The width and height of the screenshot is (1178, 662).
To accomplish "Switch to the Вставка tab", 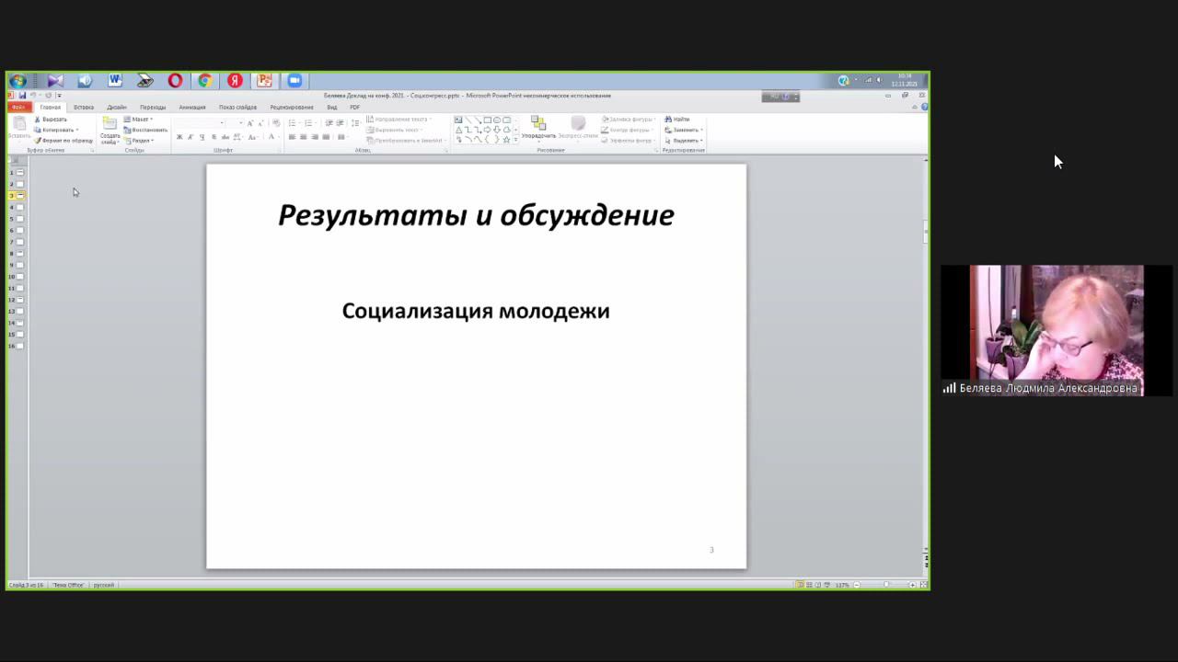I will (x=84, y=108).
